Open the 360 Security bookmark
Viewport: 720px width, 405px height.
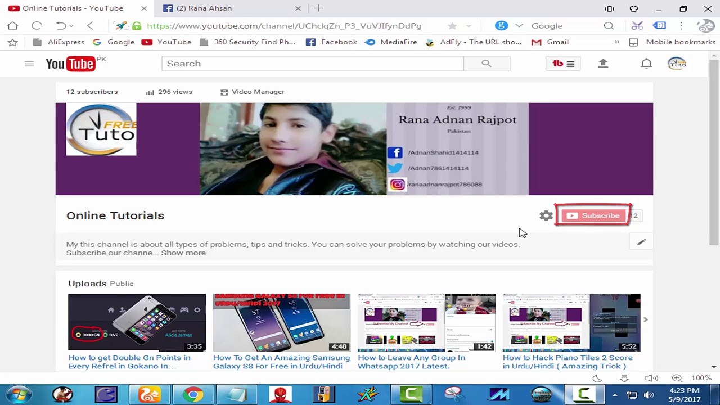(x=247, y=42)
